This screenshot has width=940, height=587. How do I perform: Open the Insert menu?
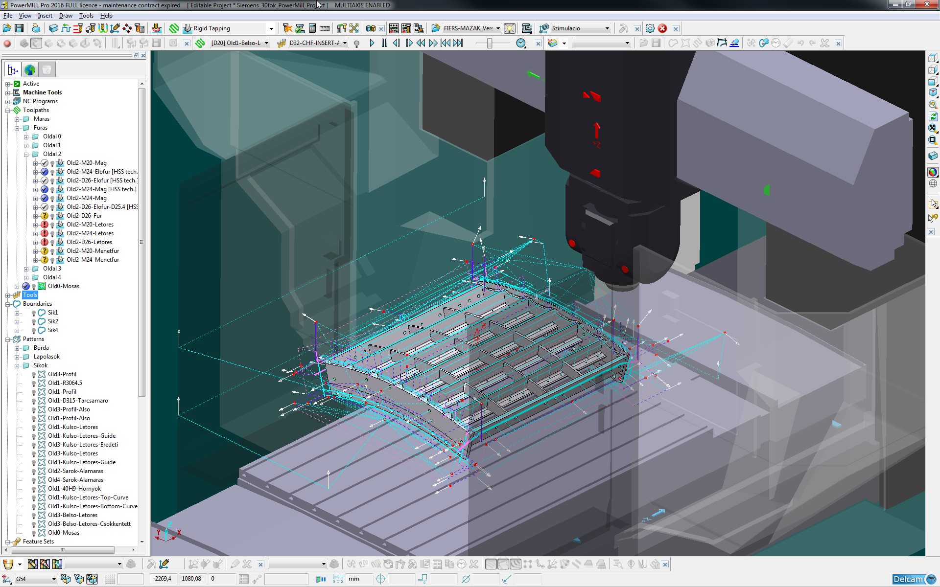click(45, 16)
